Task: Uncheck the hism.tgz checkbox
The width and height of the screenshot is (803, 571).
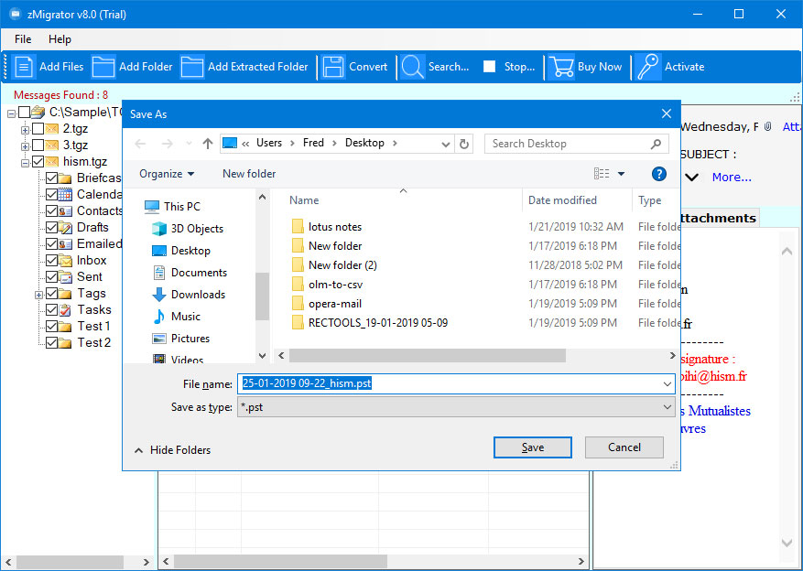Action: pos(38,162)
